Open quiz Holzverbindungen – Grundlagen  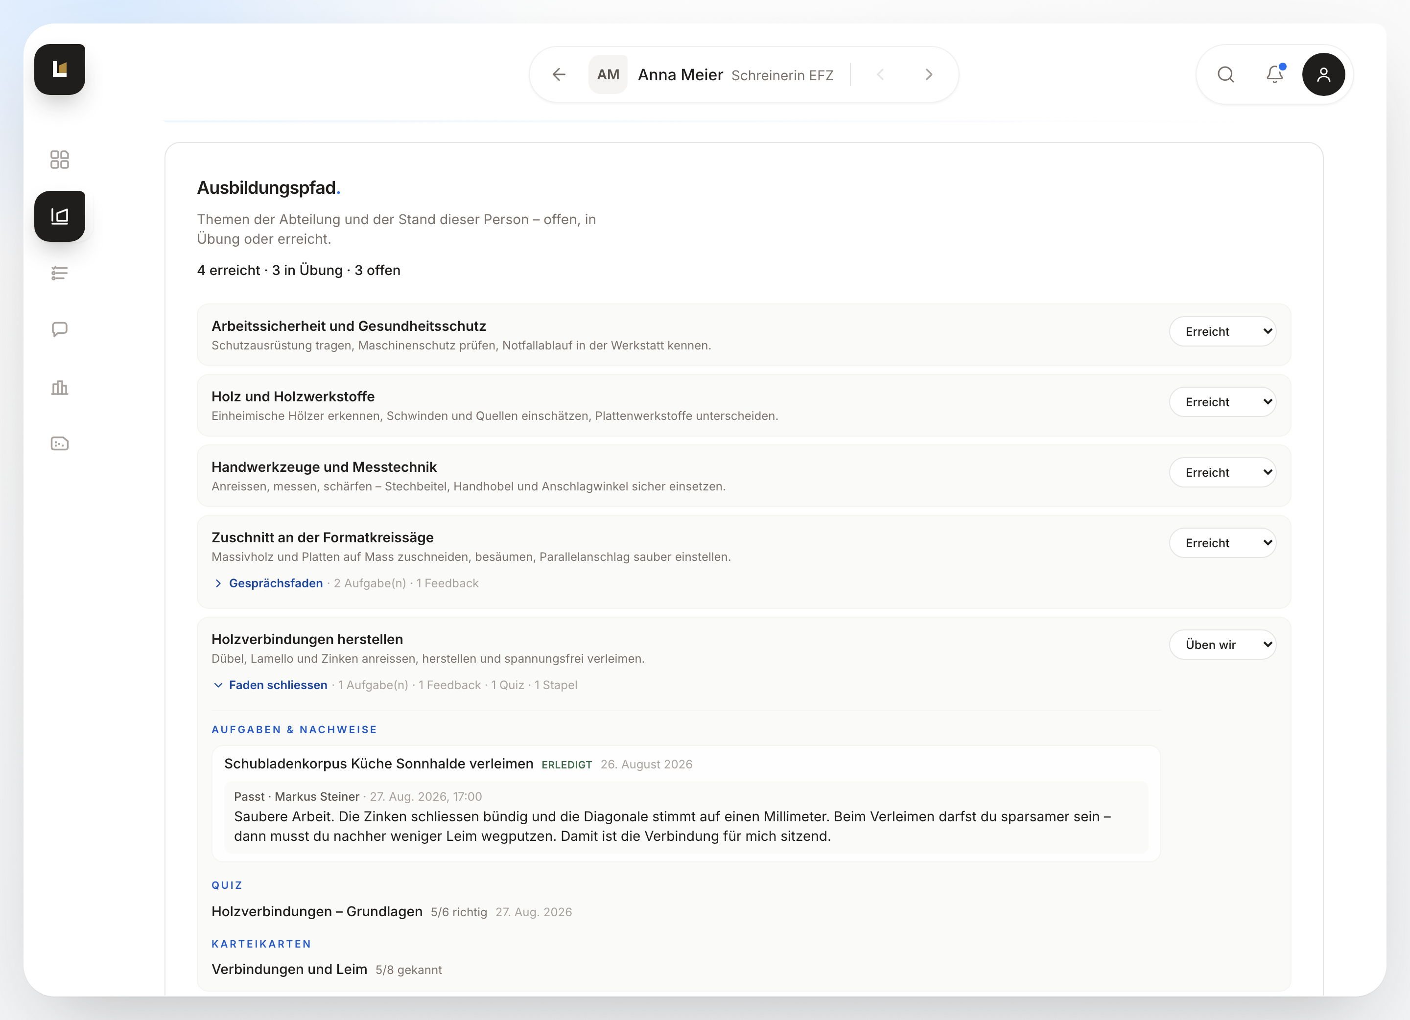(317, 912)
